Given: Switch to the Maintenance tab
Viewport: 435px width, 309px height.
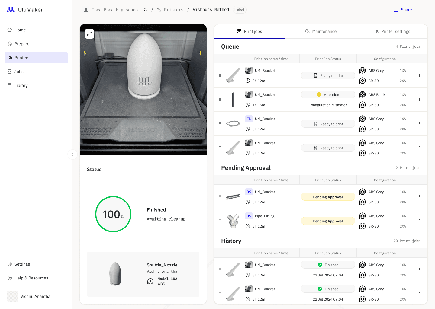Looking at the screenshot, I should tap(321, 31).
